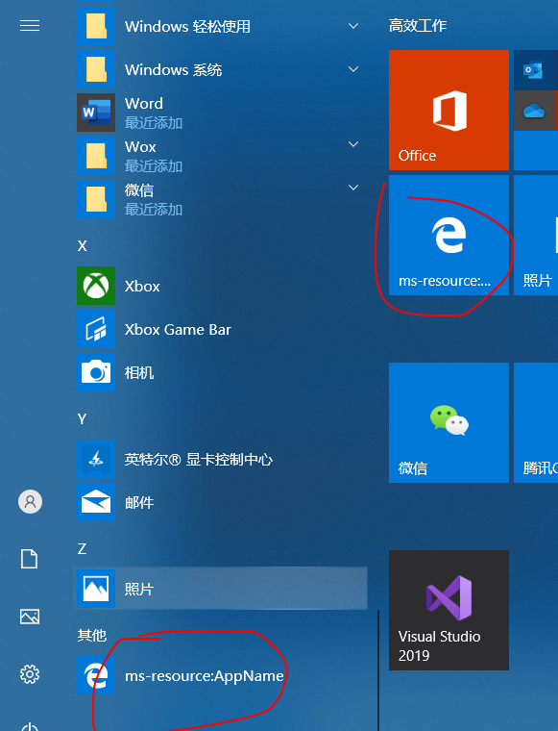Click the 邮件 label text

(139, 502)
